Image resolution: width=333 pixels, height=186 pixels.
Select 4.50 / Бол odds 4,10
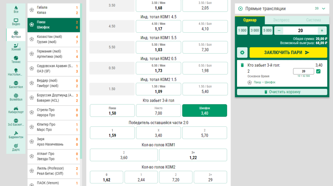point(205,26)
